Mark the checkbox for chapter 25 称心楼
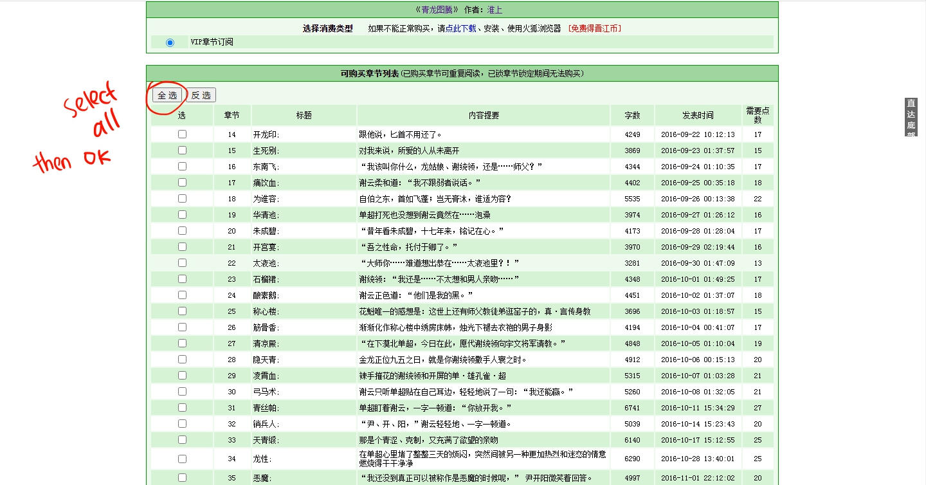 coord(182,311)
